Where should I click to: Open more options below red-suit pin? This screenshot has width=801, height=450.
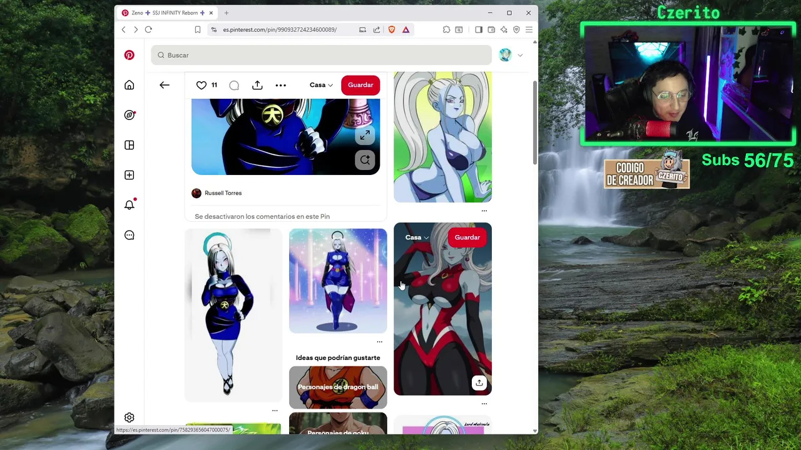point(484,404)
